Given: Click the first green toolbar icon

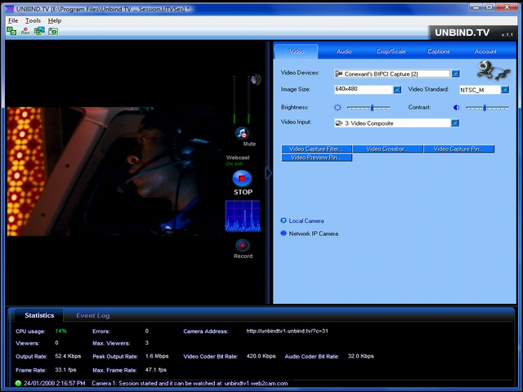Looking at the screenshot, I should 11,31.
